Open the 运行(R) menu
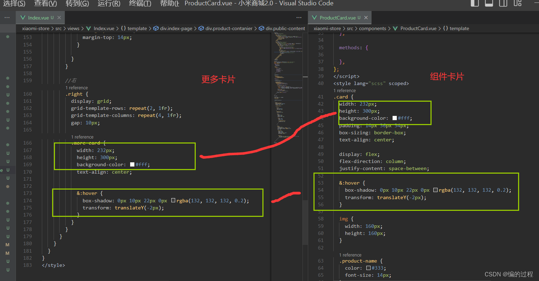Image resolution: width=539 pixels, height=281 pixels. tap(109, 4)
